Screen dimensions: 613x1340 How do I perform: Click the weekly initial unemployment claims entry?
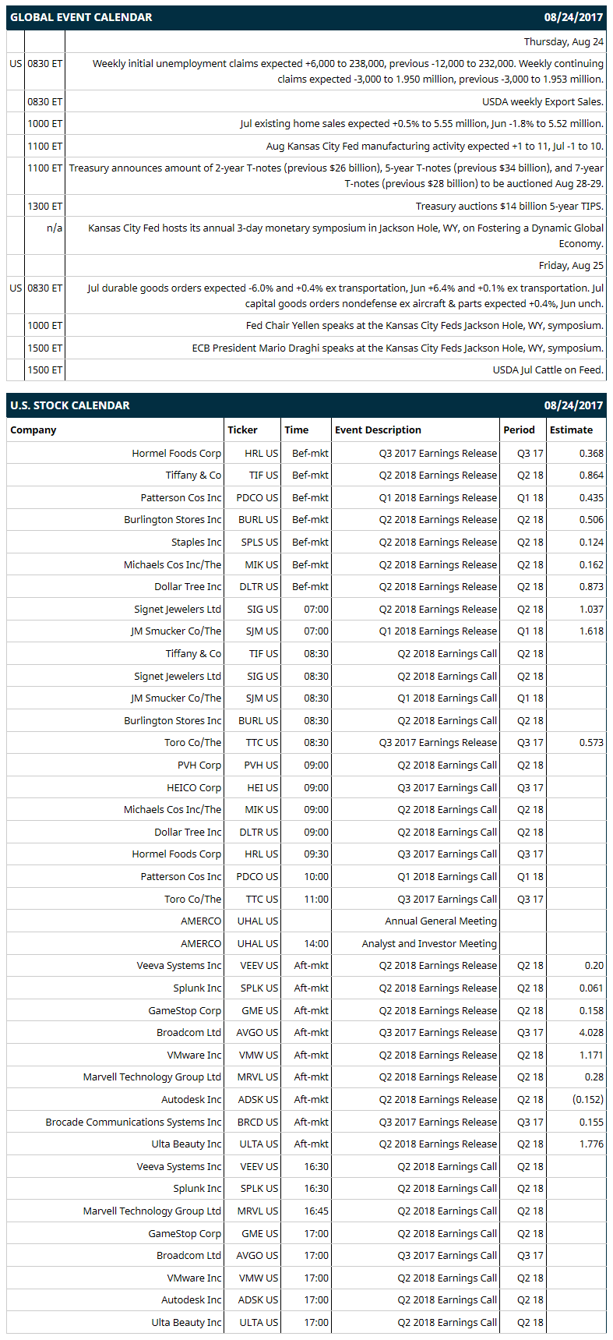click(348, 72)
